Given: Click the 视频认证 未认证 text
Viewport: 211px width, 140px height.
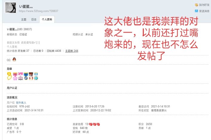Looking at the screenshot, I should pos(83,34).
